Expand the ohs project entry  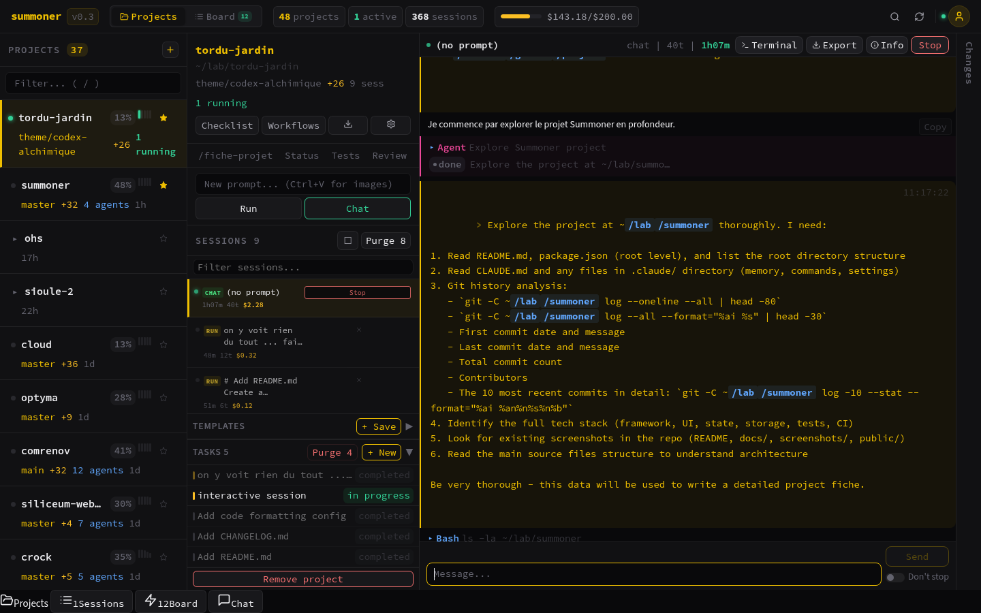click(15, 238)
